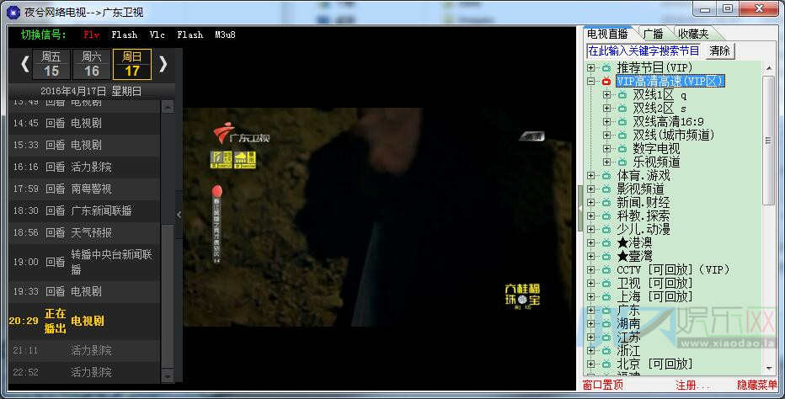Select the currently playing 20:29 电视剧 entry
Screen dimensions: 785x399
[x=84, y=321]
